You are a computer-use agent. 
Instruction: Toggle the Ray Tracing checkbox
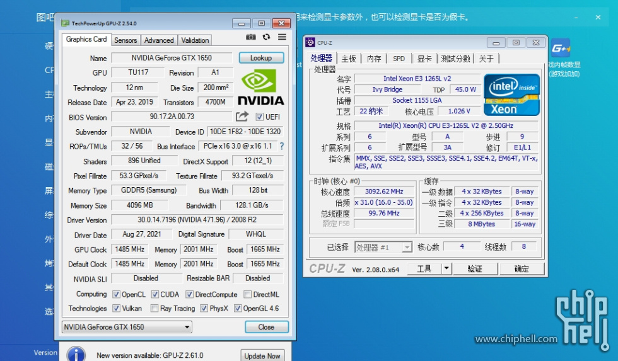(154, 308)
